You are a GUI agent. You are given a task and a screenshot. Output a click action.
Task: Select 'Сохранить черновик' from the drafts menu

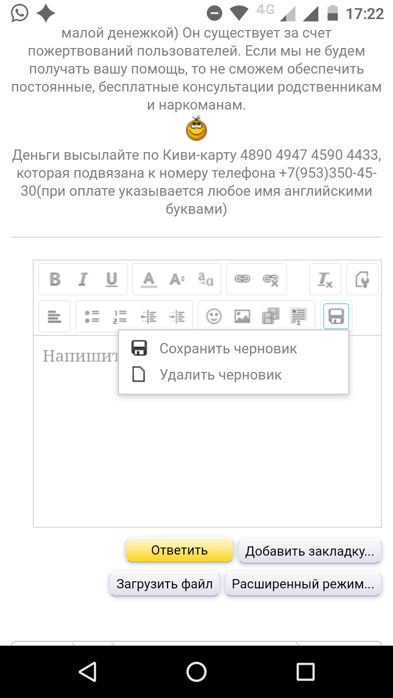pyautogui.click(x=228, y=348)
